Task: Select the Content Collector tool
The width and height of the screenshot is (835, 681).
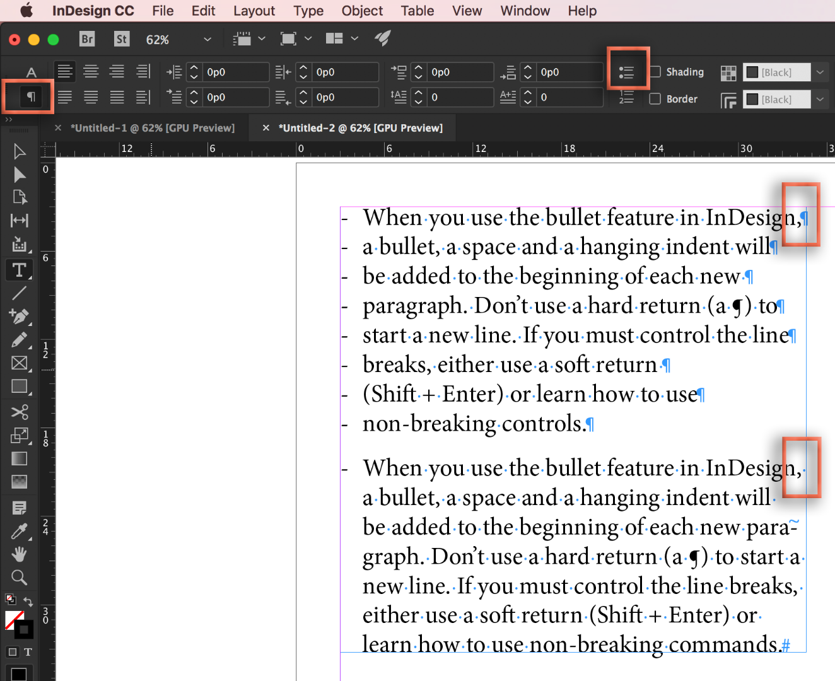Action: coord(20,244)
